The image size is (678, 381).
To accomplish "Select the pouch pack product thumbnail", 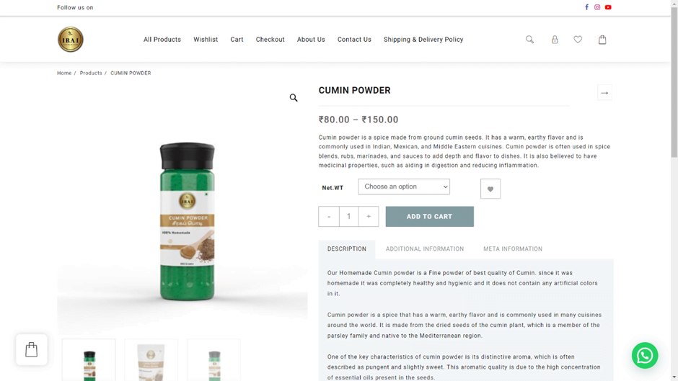I will coord(151,361).
